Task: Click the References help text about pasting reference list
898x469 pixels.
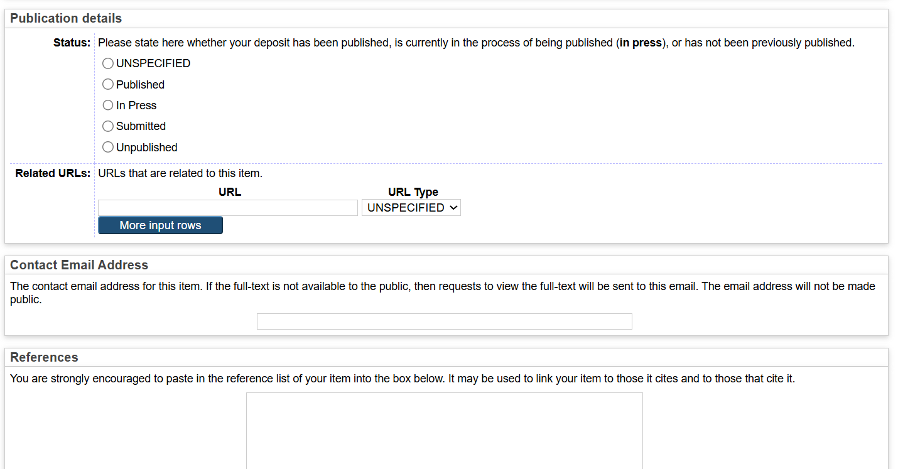Action: pos(403,379)
